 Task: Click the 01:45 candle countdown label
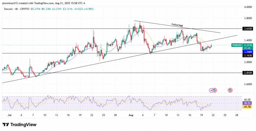248,48
